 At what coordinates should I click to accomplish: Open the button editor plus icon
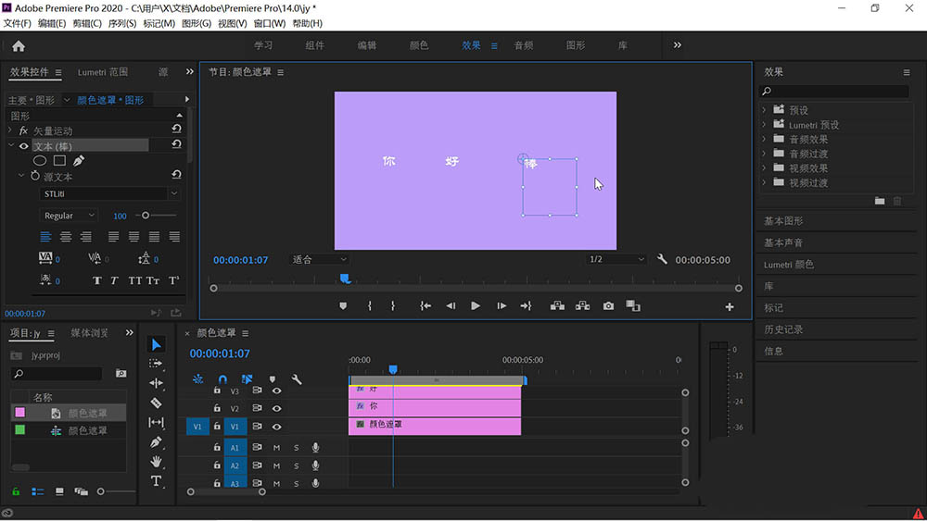tap(730, 307)
